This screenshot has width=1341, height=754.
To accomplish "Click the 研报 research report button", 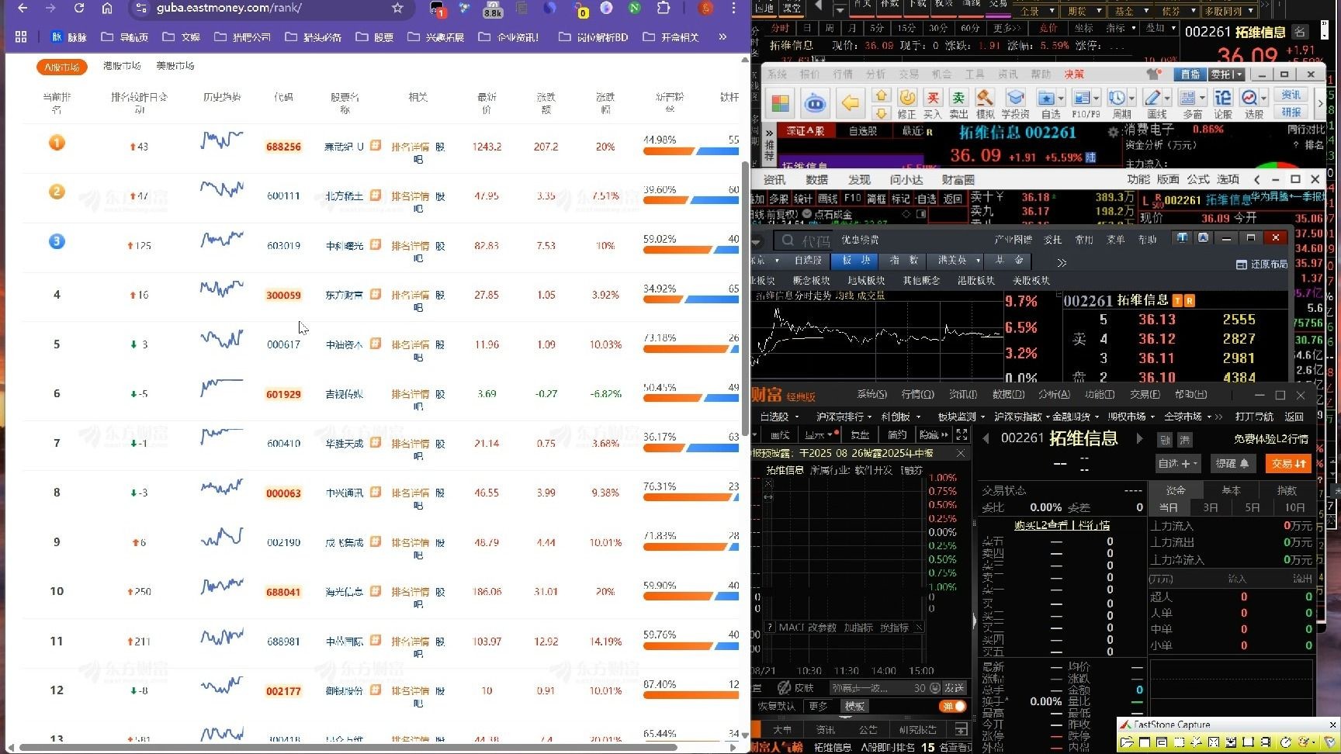I will click(1291, 112).
